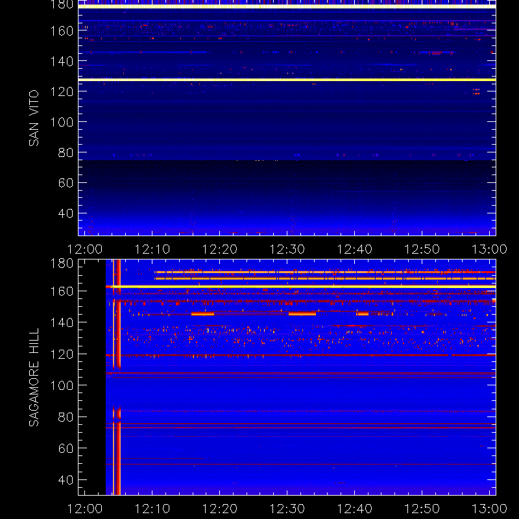Point at 80 on SAGAMORE HILL frequency axis

pyautogui.click(x=66, y=416)
